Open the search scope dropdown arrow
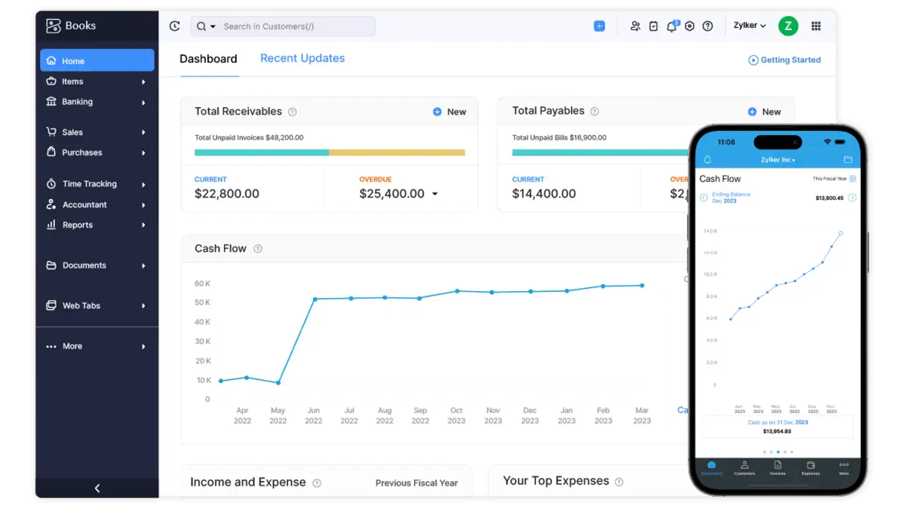The height and width of the screenshot is (509, 905). (213, 26)
